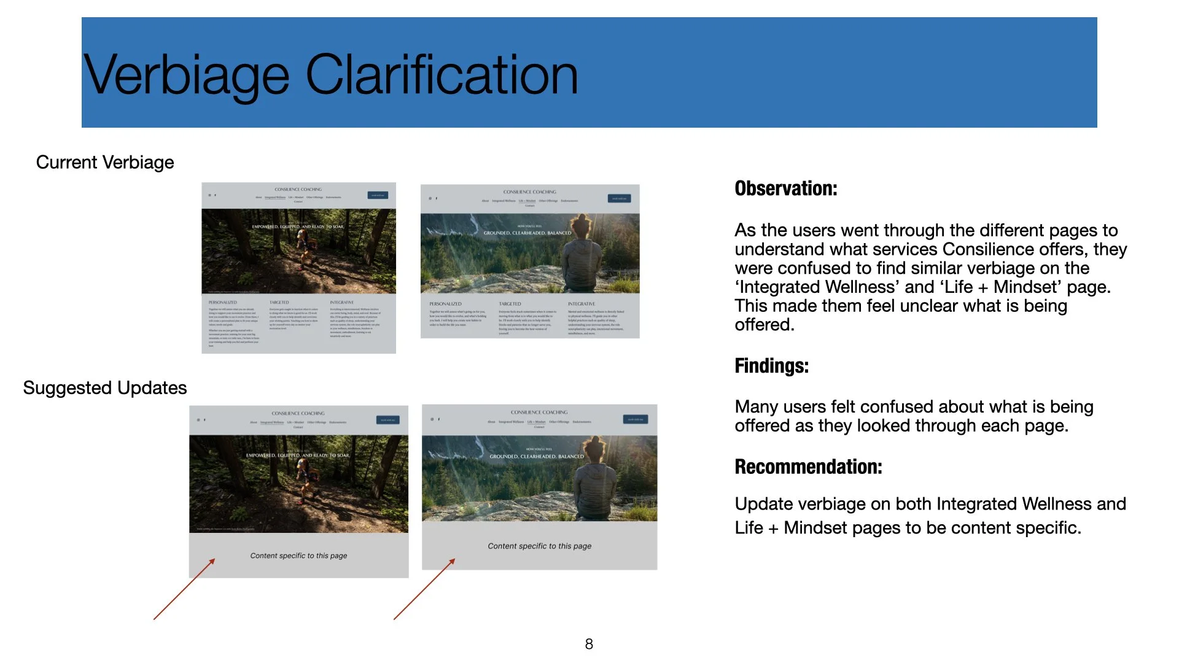This screenshot has height=663, width=1179.
Task: Click the Instagram icon in the top-left current-verbiage screenshot
Action: [x=209, y=195]
